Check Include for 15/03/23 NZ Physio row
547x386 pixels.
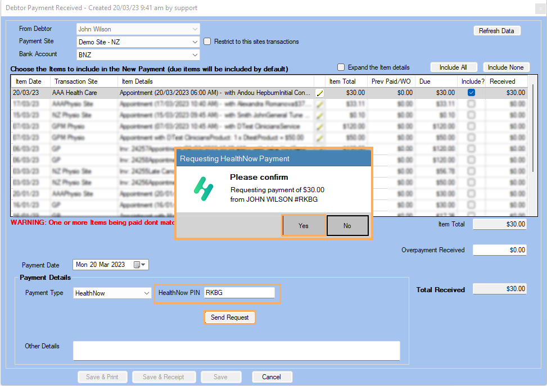[x=471, y=115]
